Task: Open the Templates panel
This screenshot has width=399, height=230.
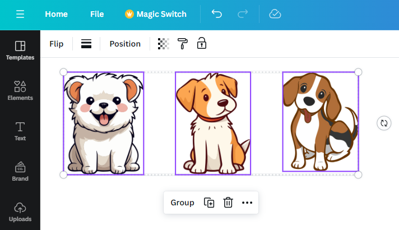Action: pos(20,50)
